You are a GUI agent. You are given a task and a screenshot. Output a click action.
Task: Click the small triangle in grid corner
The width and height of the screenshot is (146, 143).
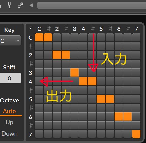30,28
